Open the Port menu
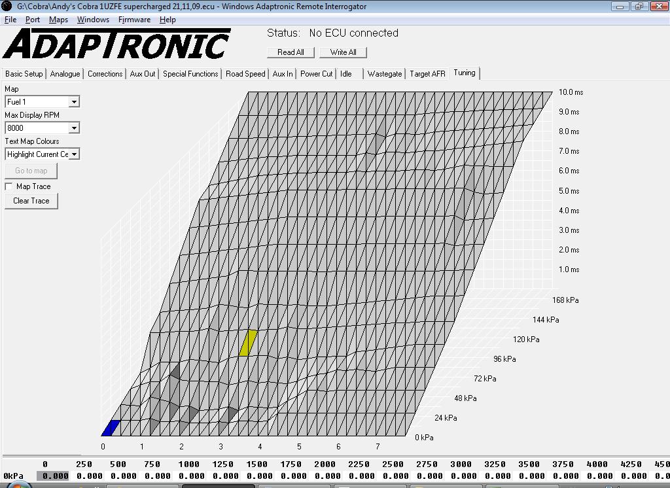Image resolution: width=670 pixels, height=488 pixels. tap(33, 20)
